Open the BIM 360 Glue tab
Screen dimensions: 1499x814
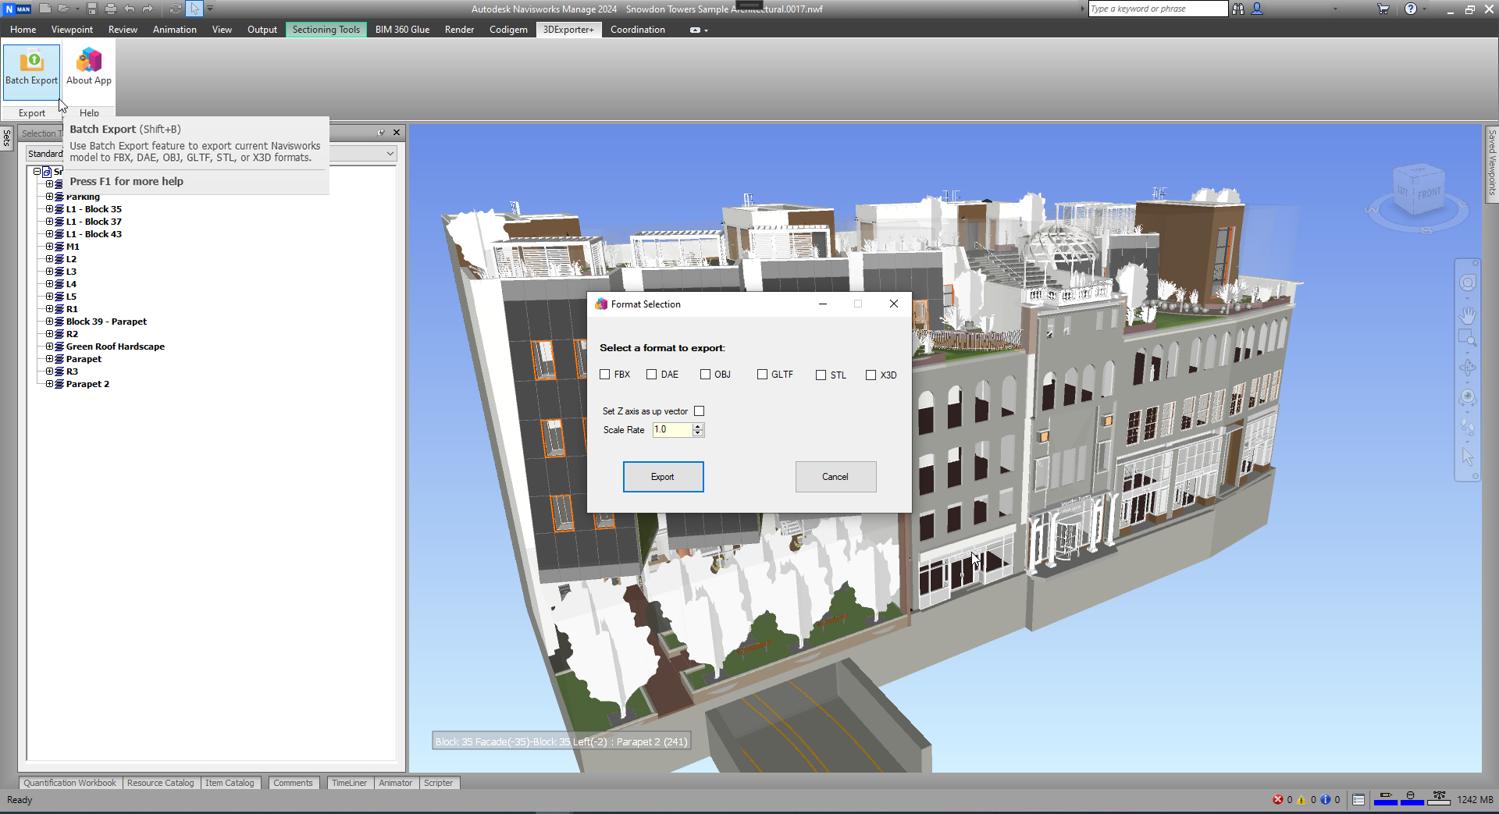pyautogui.click(x=402, y=30)
